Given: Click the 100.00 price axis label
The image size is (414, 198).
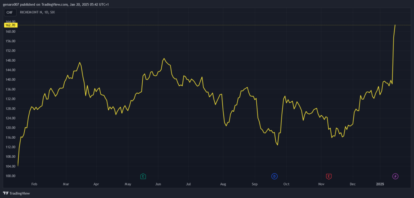Looking at the screenshot, I should 11,176.
